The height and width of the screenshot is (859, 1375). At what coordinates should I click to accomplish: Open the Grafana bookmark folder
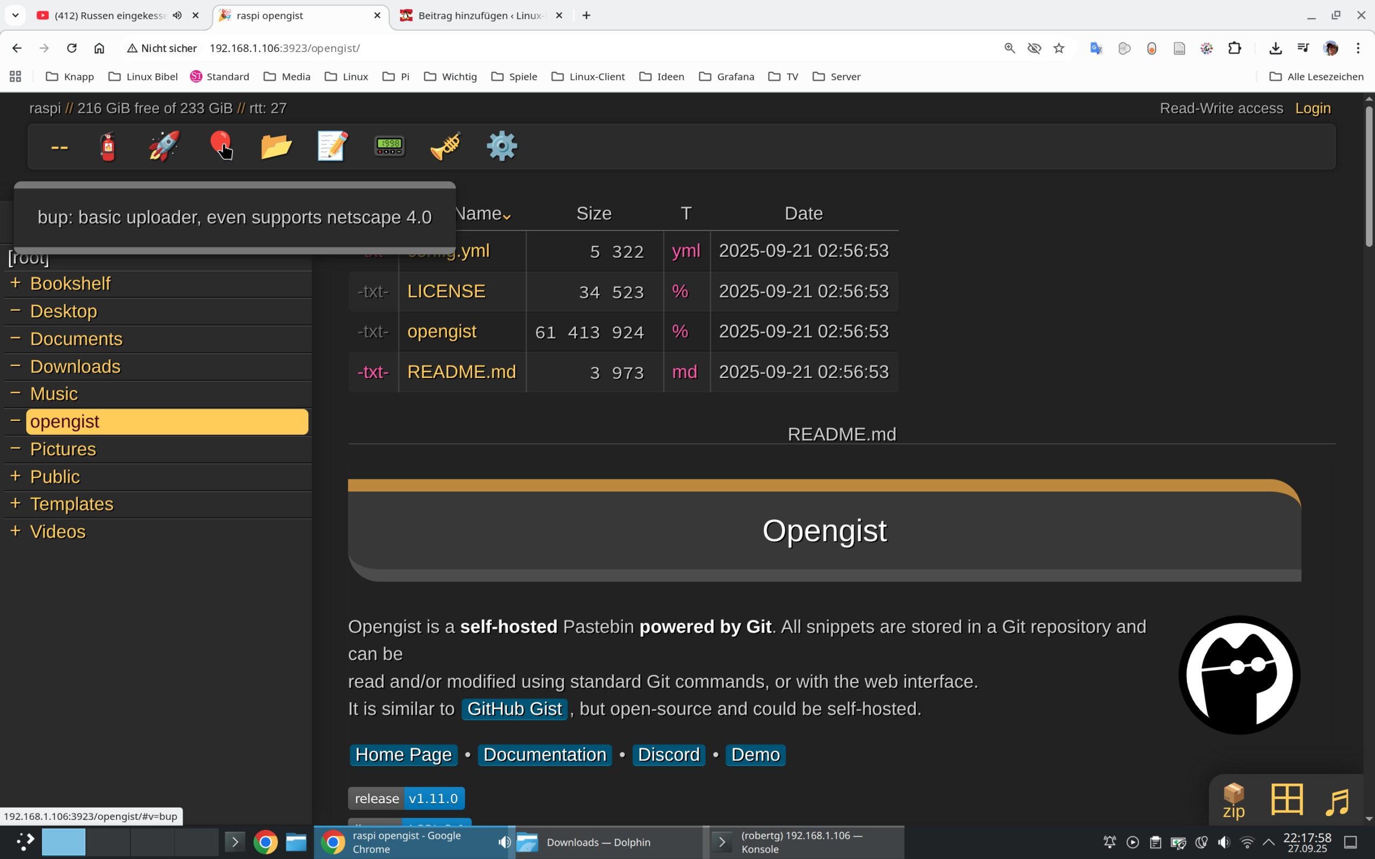727,77
